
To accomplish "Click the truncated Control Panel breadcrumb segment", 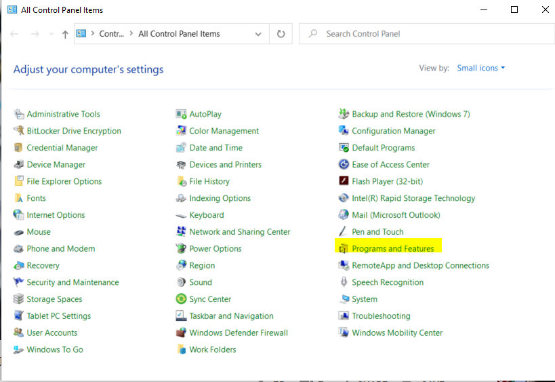I will click(x=111, y=34).
